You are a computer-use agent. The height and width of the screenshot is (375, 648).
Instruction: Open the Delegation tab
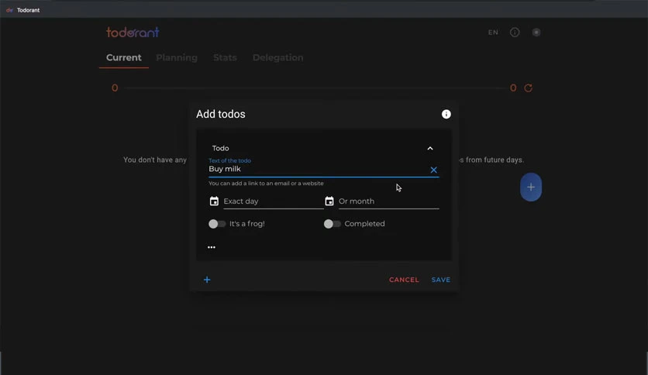pyautogui.click(x=277, y=57)
